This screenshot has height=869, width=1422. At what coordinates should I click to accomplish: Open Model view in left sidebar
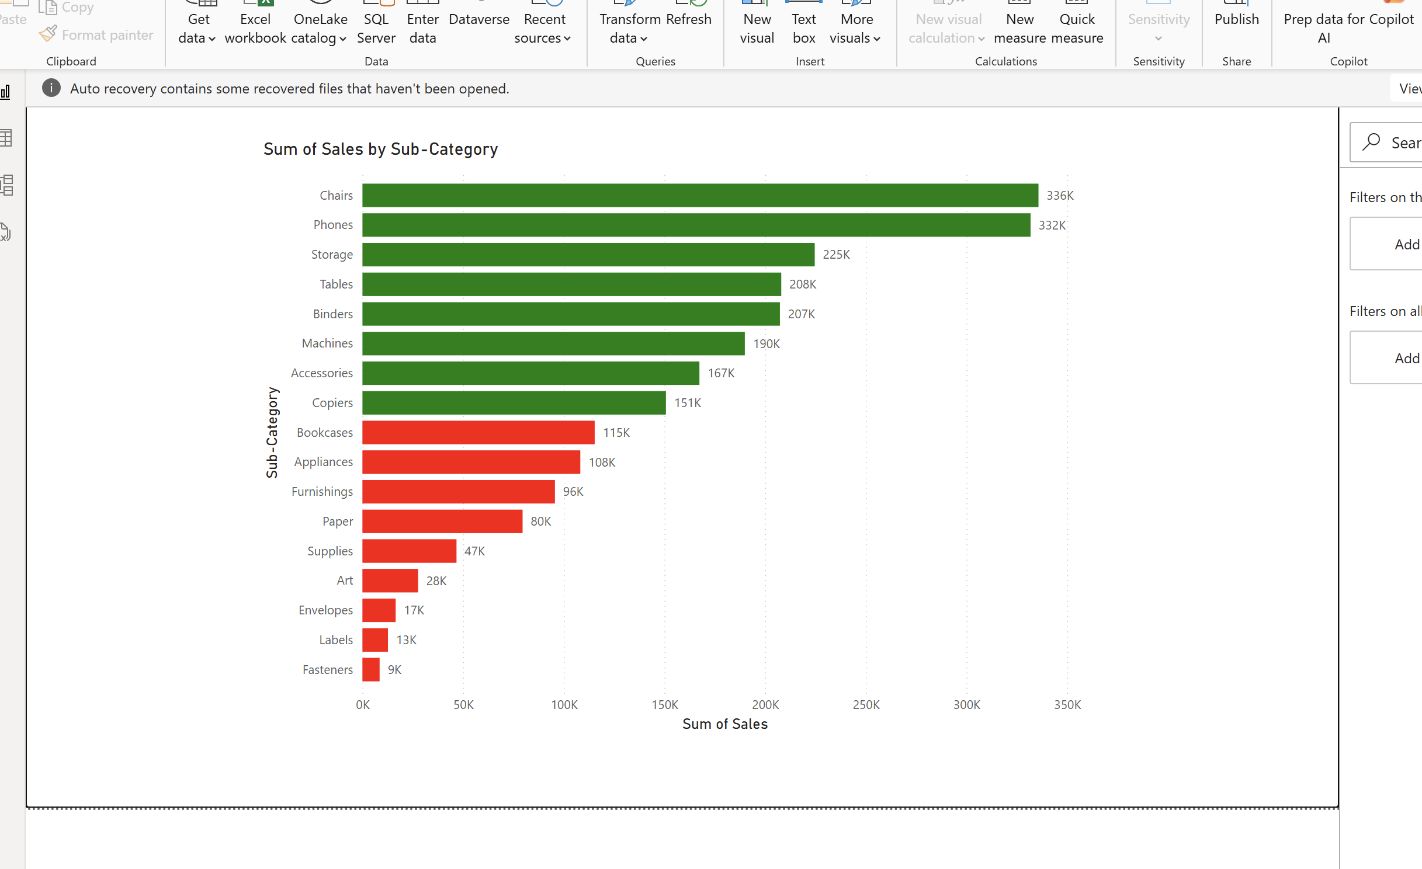tap(6, 185)
